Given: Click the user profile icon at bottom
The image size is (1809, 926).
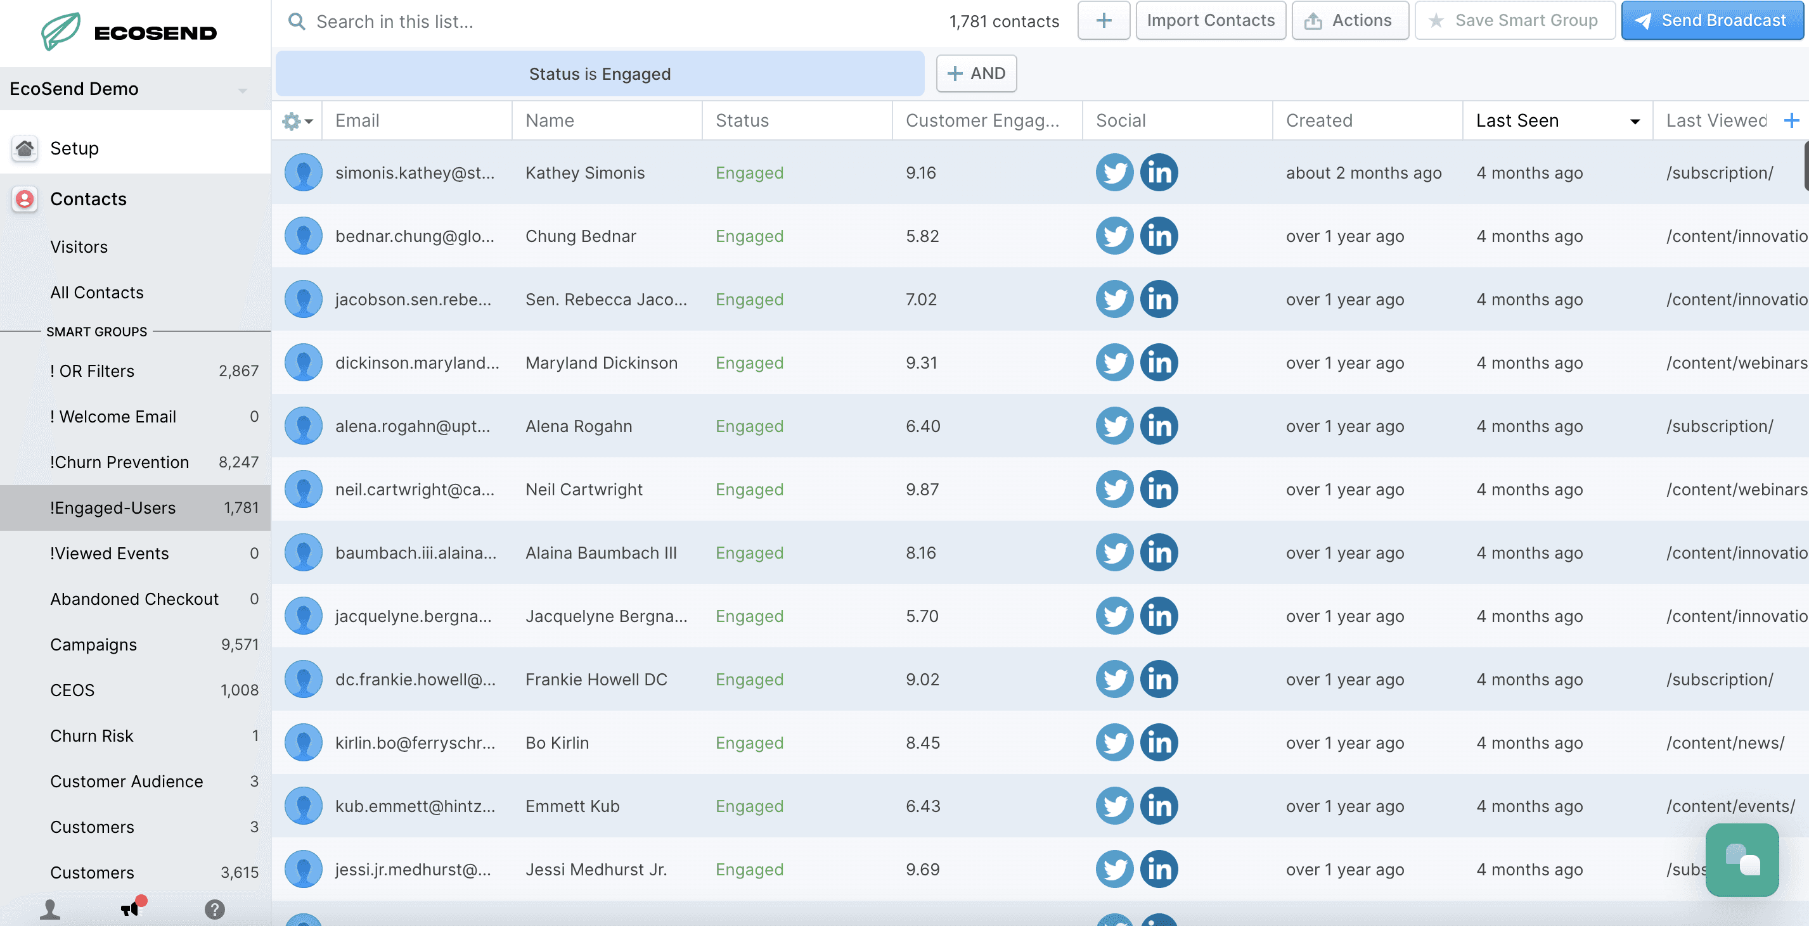Looking at the screenshot, I should pyautogui.click(x=50, y=909).
